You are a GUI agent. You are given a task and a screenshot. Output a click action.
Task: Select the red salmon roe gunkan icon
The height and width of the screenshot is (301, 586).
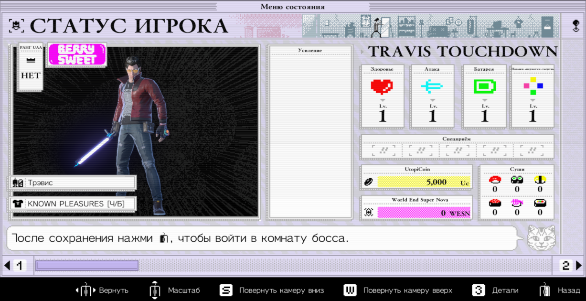pyautogui.click(x=495, y=203)
